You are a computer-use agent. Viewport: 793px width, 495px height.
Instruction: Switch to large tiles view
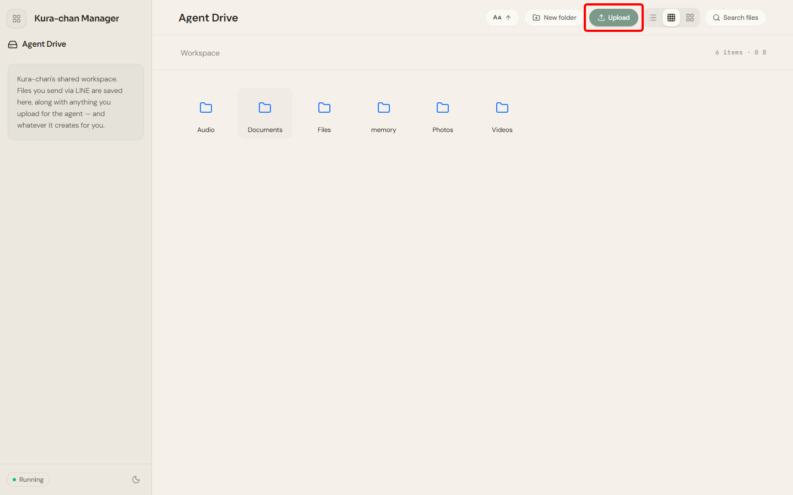point(690,18)
